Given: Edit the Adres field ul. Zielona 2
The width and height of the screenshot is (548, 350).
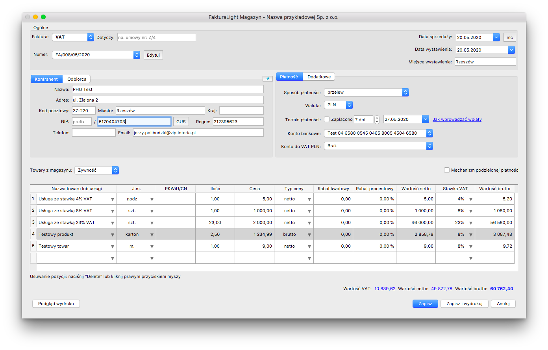Looking at the screenshot, I should pos(168,100).
